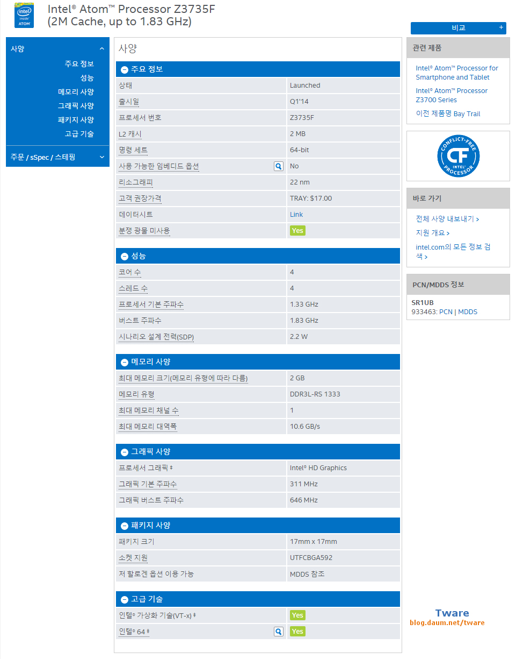Image resolution: width=516 pixels, height=659 pixels.
Task: Click the MDDS 참조 value
Action: pos(307,574)
